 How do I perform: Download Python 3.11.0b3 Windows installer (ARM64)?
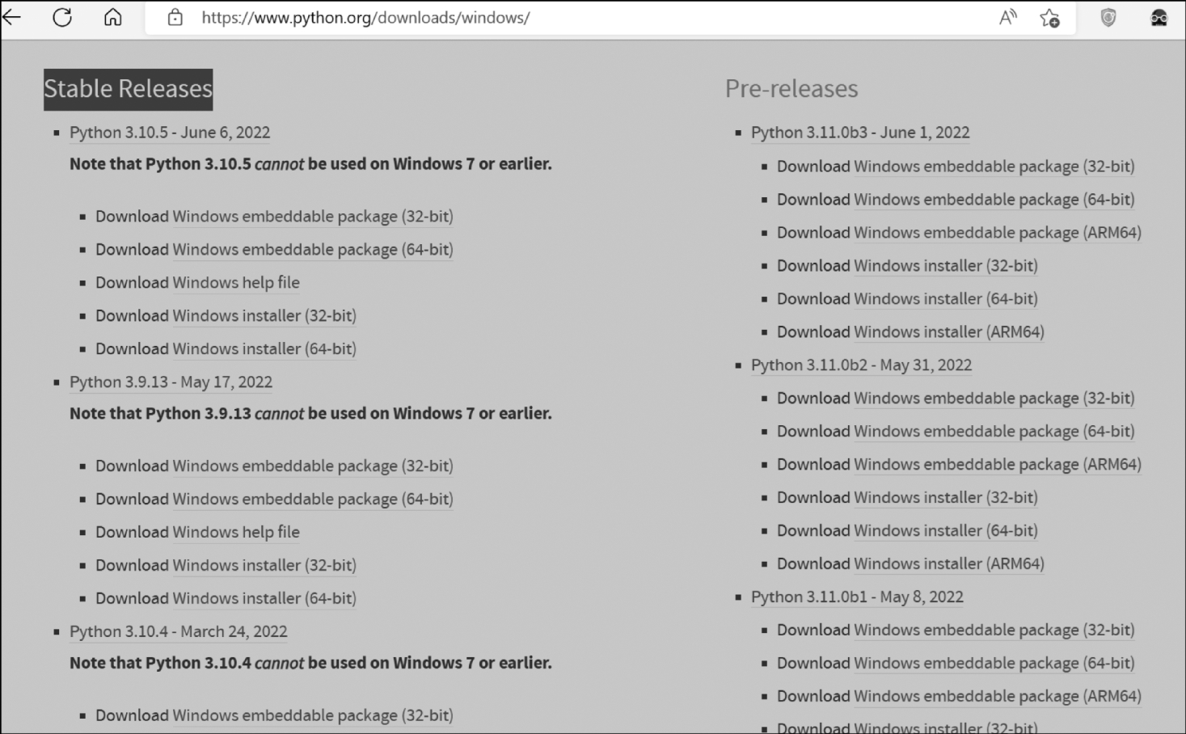click(949, 332)
